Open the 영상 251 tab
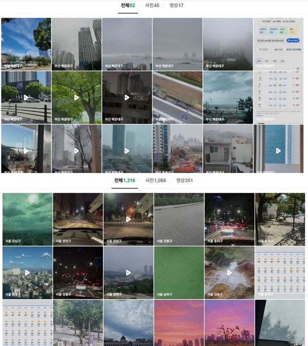The height and width of the screenshot is (346, 308). pyautogui.click(x=184, y=180)
